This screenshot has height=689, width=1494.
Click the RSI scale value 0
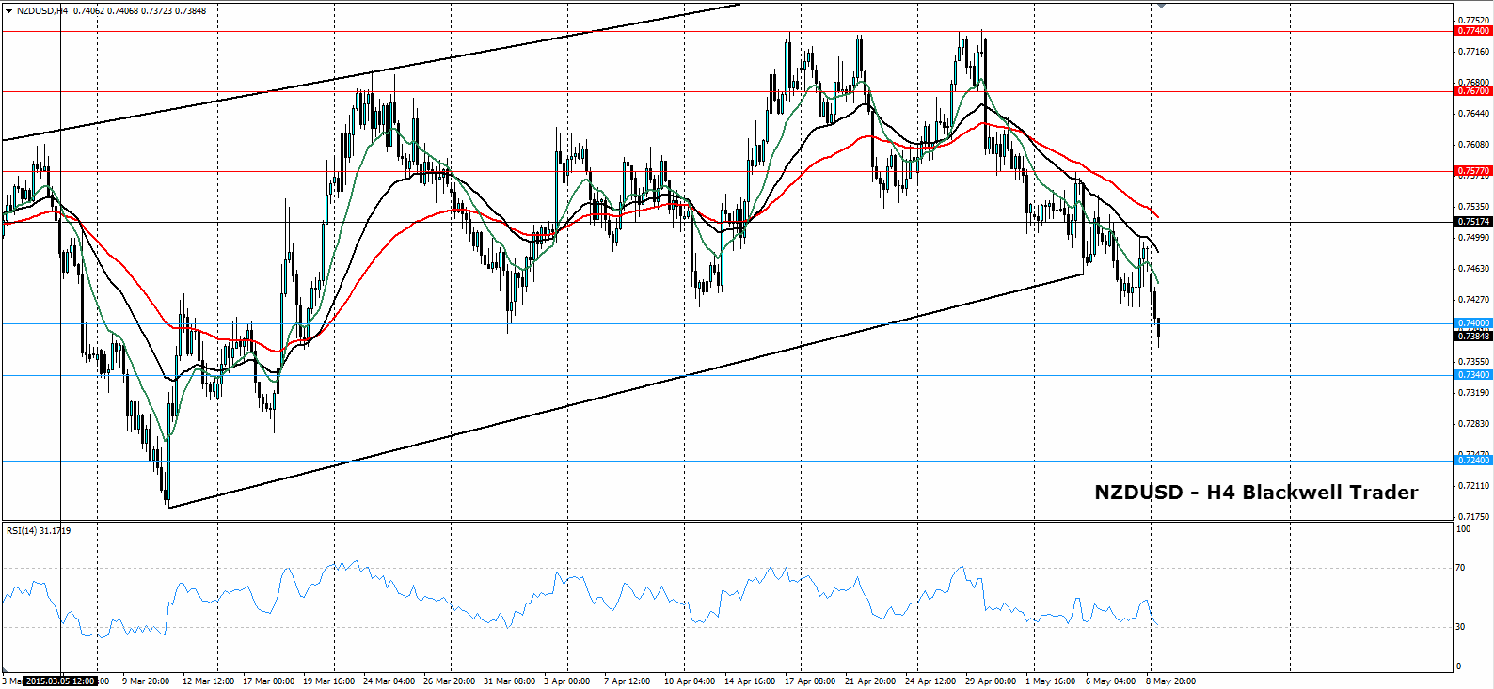tap(1458, 666)
